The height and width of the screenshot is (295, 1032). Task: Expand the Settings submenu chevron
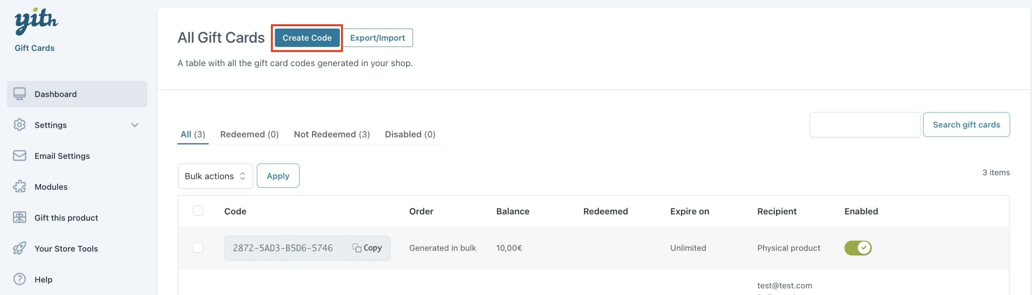(135, 125)
